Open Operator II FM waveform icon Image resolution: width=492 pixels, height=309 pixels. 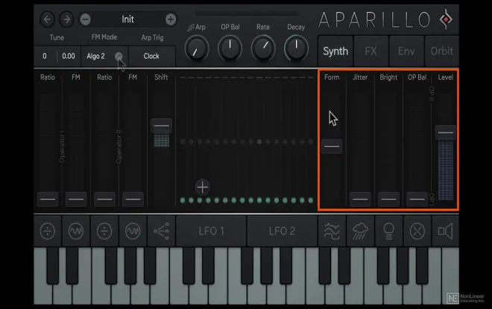pyautogui.click(x=133, y=232)
